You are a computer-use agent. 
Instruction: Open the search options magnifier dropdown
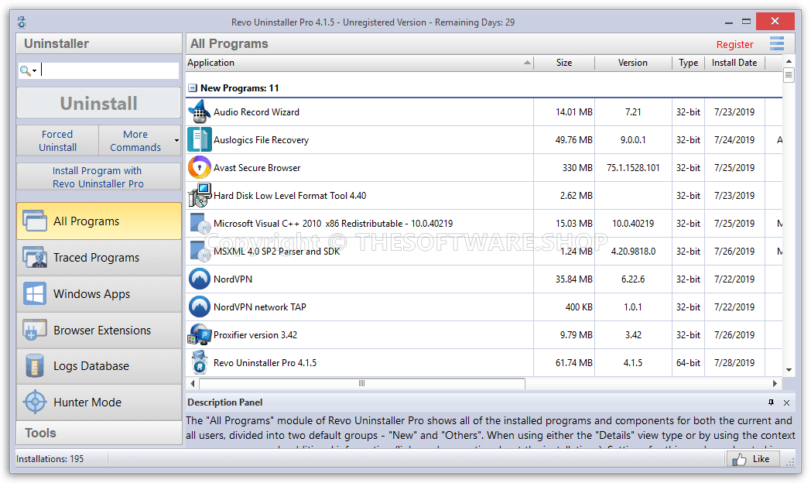click(28, 70)
